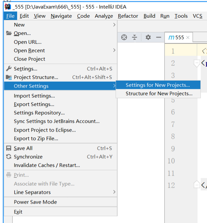Viewport: 207px width, 223px height.
Task: Click the Project Structure icon
Action: [9, 77]
